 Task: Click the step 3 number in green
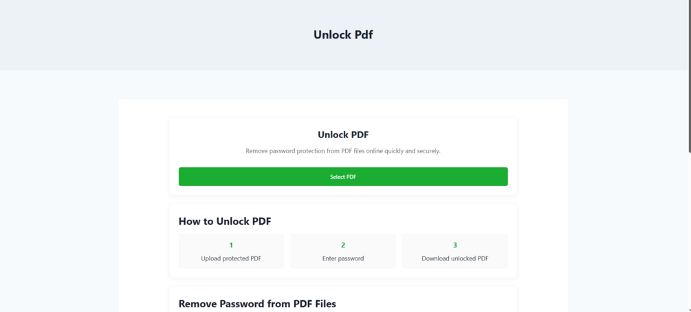[x=454, y=245]
